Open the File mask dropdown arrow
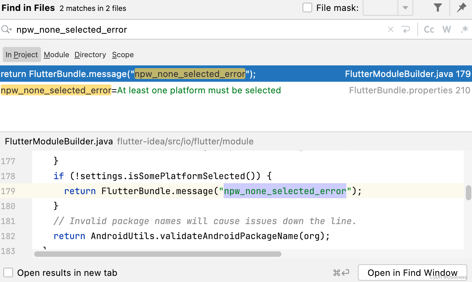 [x=405, y=8]
